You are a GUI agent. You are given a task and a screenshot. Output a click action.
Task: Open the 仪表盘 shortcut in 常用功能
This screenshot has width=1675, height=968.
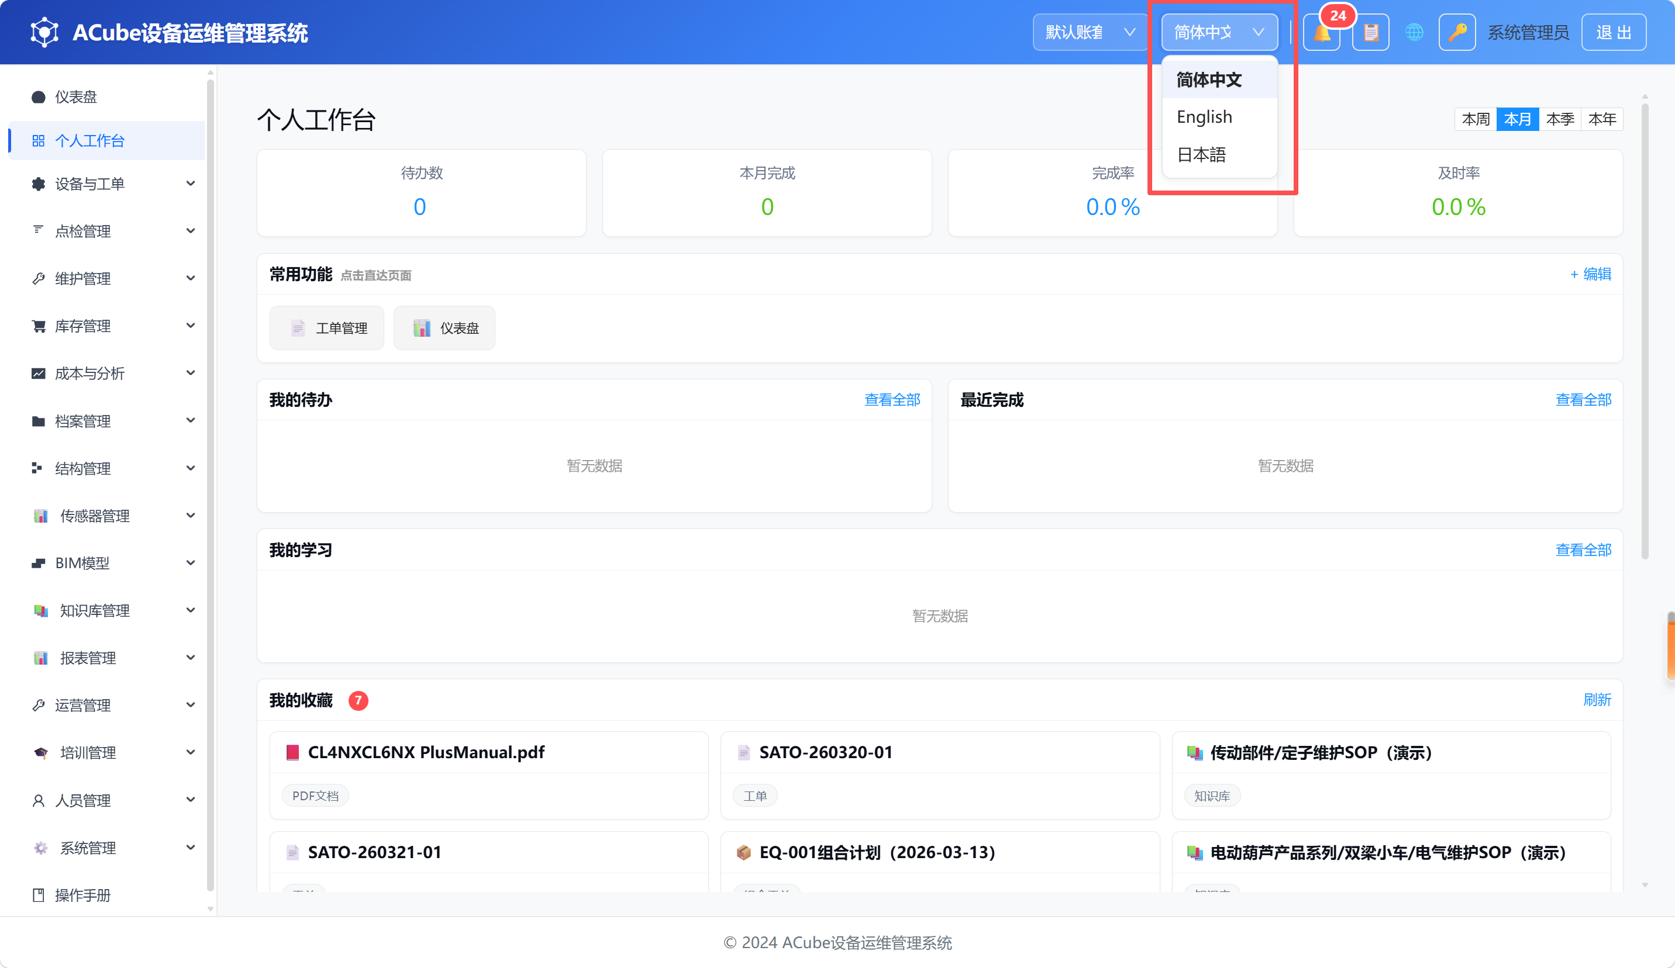444,327
